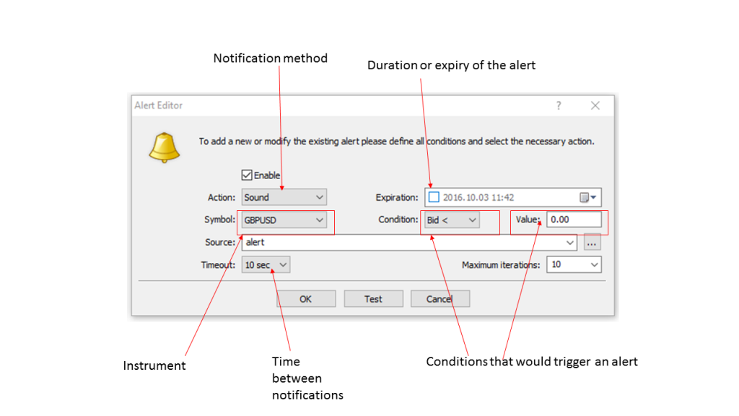Enable the Expiration date checkbox
Viewport: 739px width, 416px height.
click(x=434, y=197)
